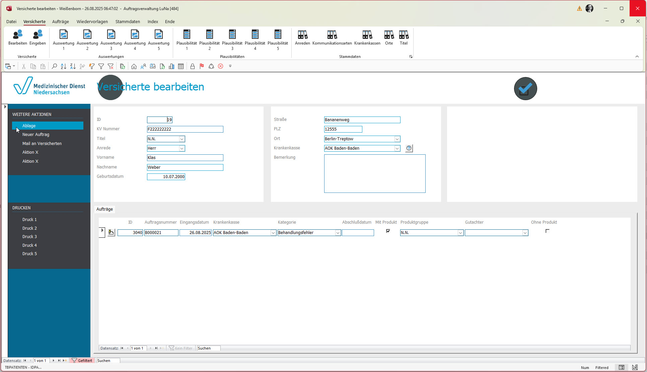Click the sort ascending A-Z icon

[63, 66]
